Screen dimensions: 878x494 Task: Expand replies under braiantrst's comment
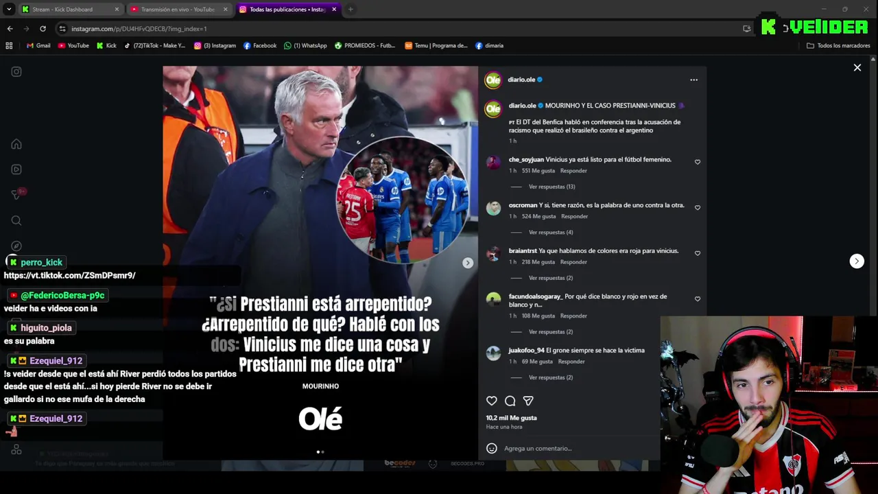pyautogui.click(x=551, y=278)
